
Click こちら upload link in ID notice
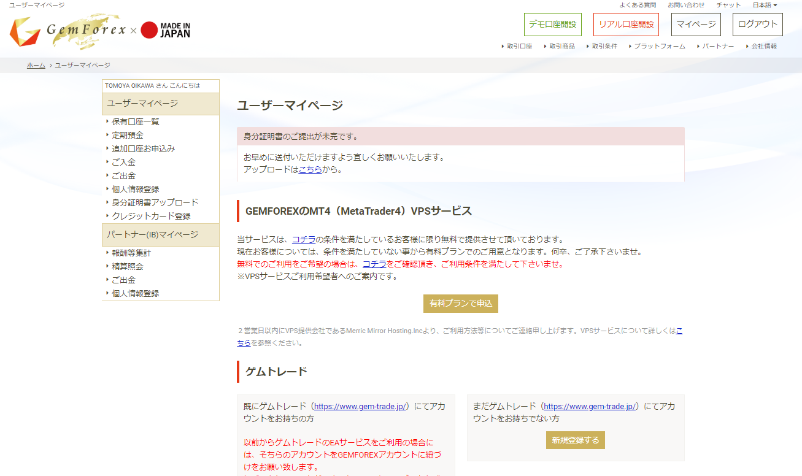click(x=310, y=169)
